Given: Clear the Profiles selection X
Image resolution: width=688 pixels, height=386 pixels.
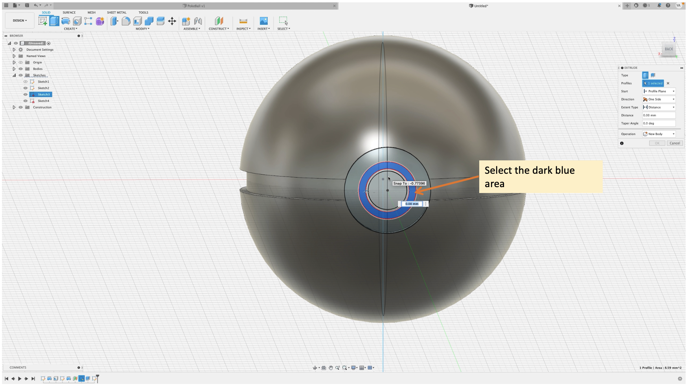Looking at the screenshot, I should point(668,83).
